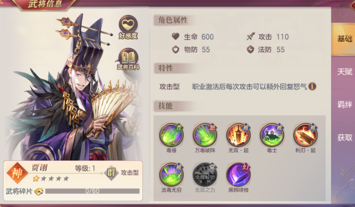Click the 武将碎片 puzzle piece icon
Viewport: 355px width, 207px height.
pos(39,192)
